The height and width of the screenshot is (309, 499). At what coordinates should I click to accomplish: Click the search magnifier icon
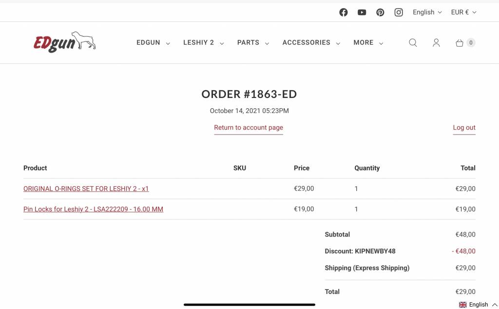[413, 42]
